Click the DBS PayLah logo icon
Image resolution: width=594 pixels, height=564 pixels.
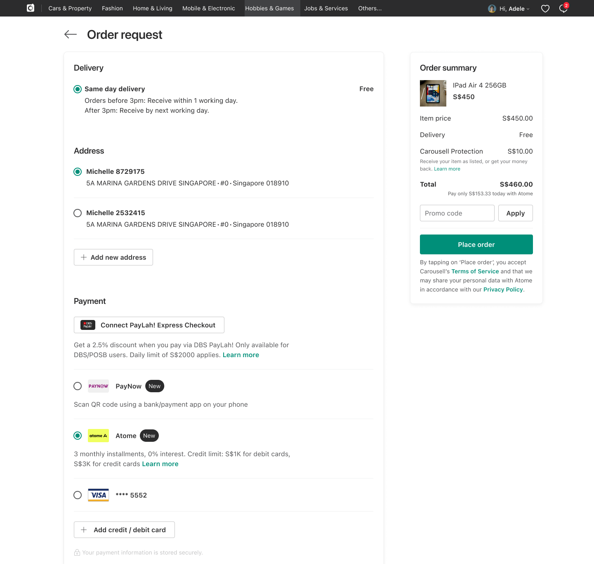coord(88,325)
